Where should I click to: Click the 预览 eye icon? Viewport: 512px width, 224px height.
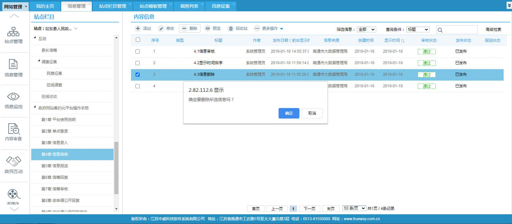click(x=208, y=29)
